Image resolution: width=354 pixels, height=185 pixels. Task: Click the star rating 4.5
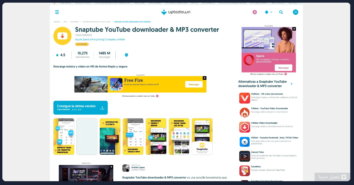[60, 55]
